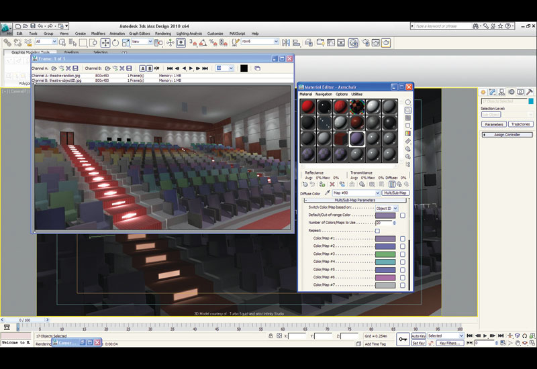Click the Trajectories button
Viewport: 537px width, 369px height.
[x=521, y=124]
